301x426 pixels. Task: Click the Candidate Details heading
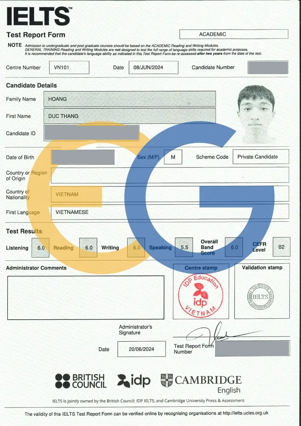[x=31, y=85]
